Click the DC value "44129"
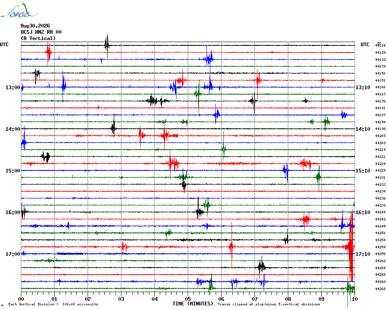This screenshot has width=388, height=310. click(380, 52)
